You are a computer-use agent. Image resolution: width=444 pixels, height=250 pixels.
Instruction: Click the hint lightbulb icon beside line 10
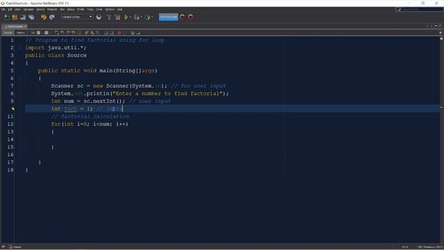(13, 109)
